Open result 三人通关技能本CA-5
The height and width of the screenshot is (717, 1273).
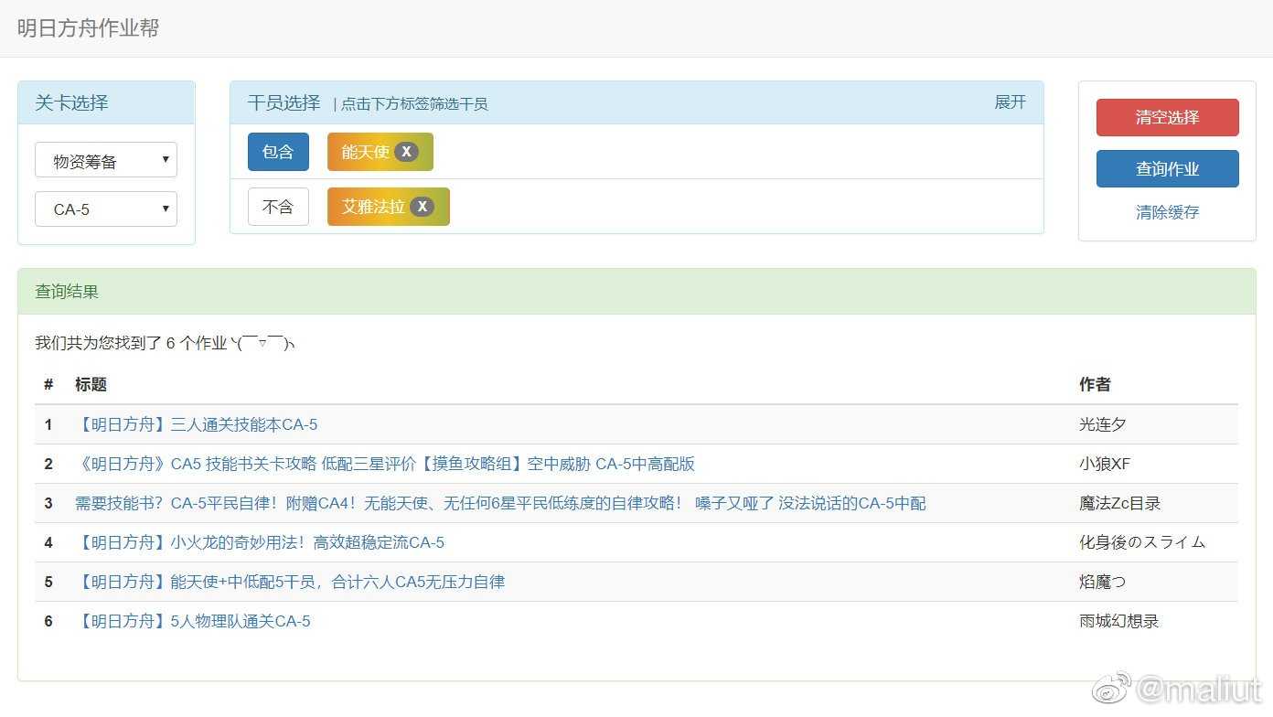click(197, 424)
